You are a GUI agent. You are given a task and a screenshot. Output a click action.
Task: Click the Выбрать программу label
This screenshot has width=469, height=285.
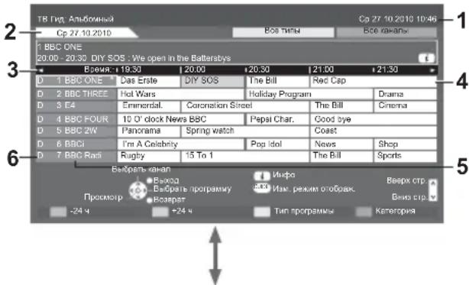192,189
